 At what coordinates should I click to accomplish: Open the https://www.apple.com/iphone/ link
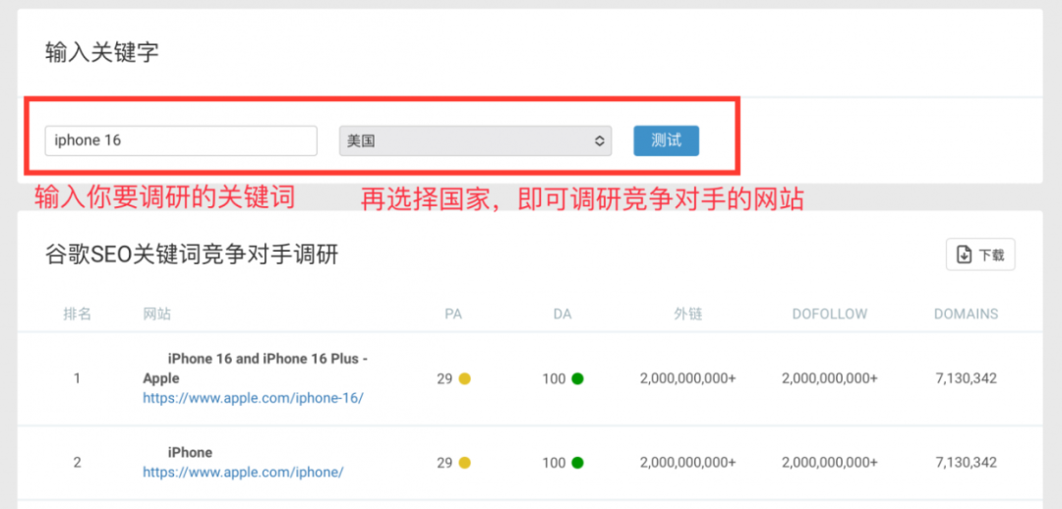coord(243,472)
